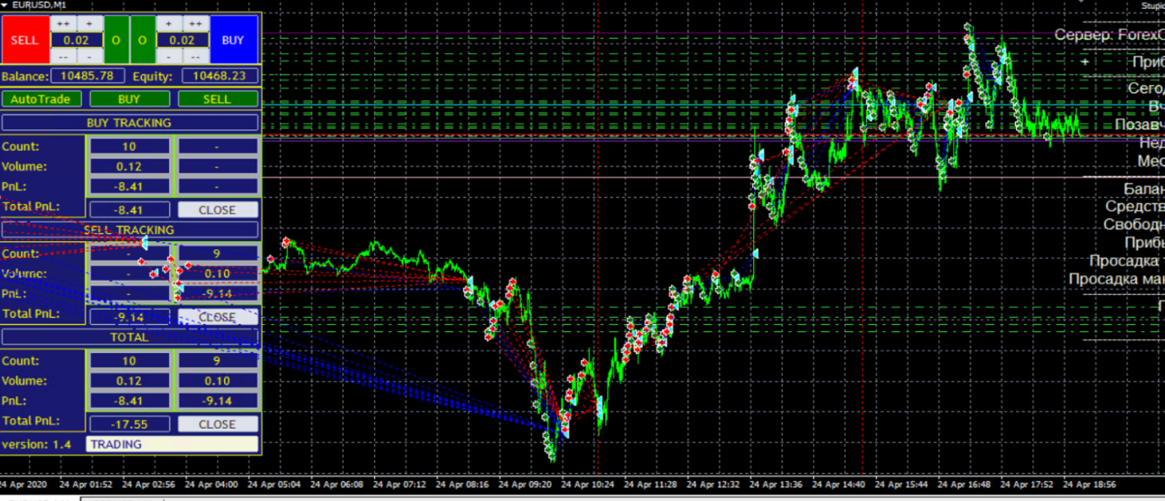Viewport: 1165px width, 501px height.
Task: Click the combined Total PnL value -17.55
Action: click(129, 424)
